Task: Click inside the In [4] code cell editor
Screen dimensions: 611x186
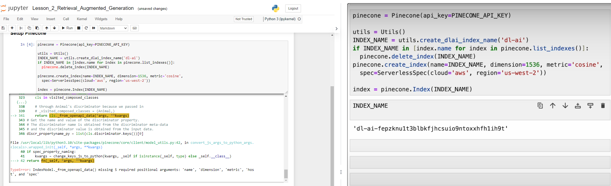Action: [162, 67]
